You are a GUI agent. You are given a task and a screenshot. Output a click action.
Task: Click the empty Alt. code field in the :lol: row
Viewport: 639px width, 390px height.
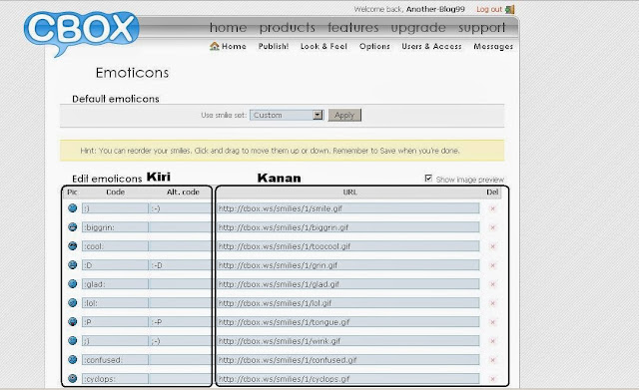tap(180, 303)
